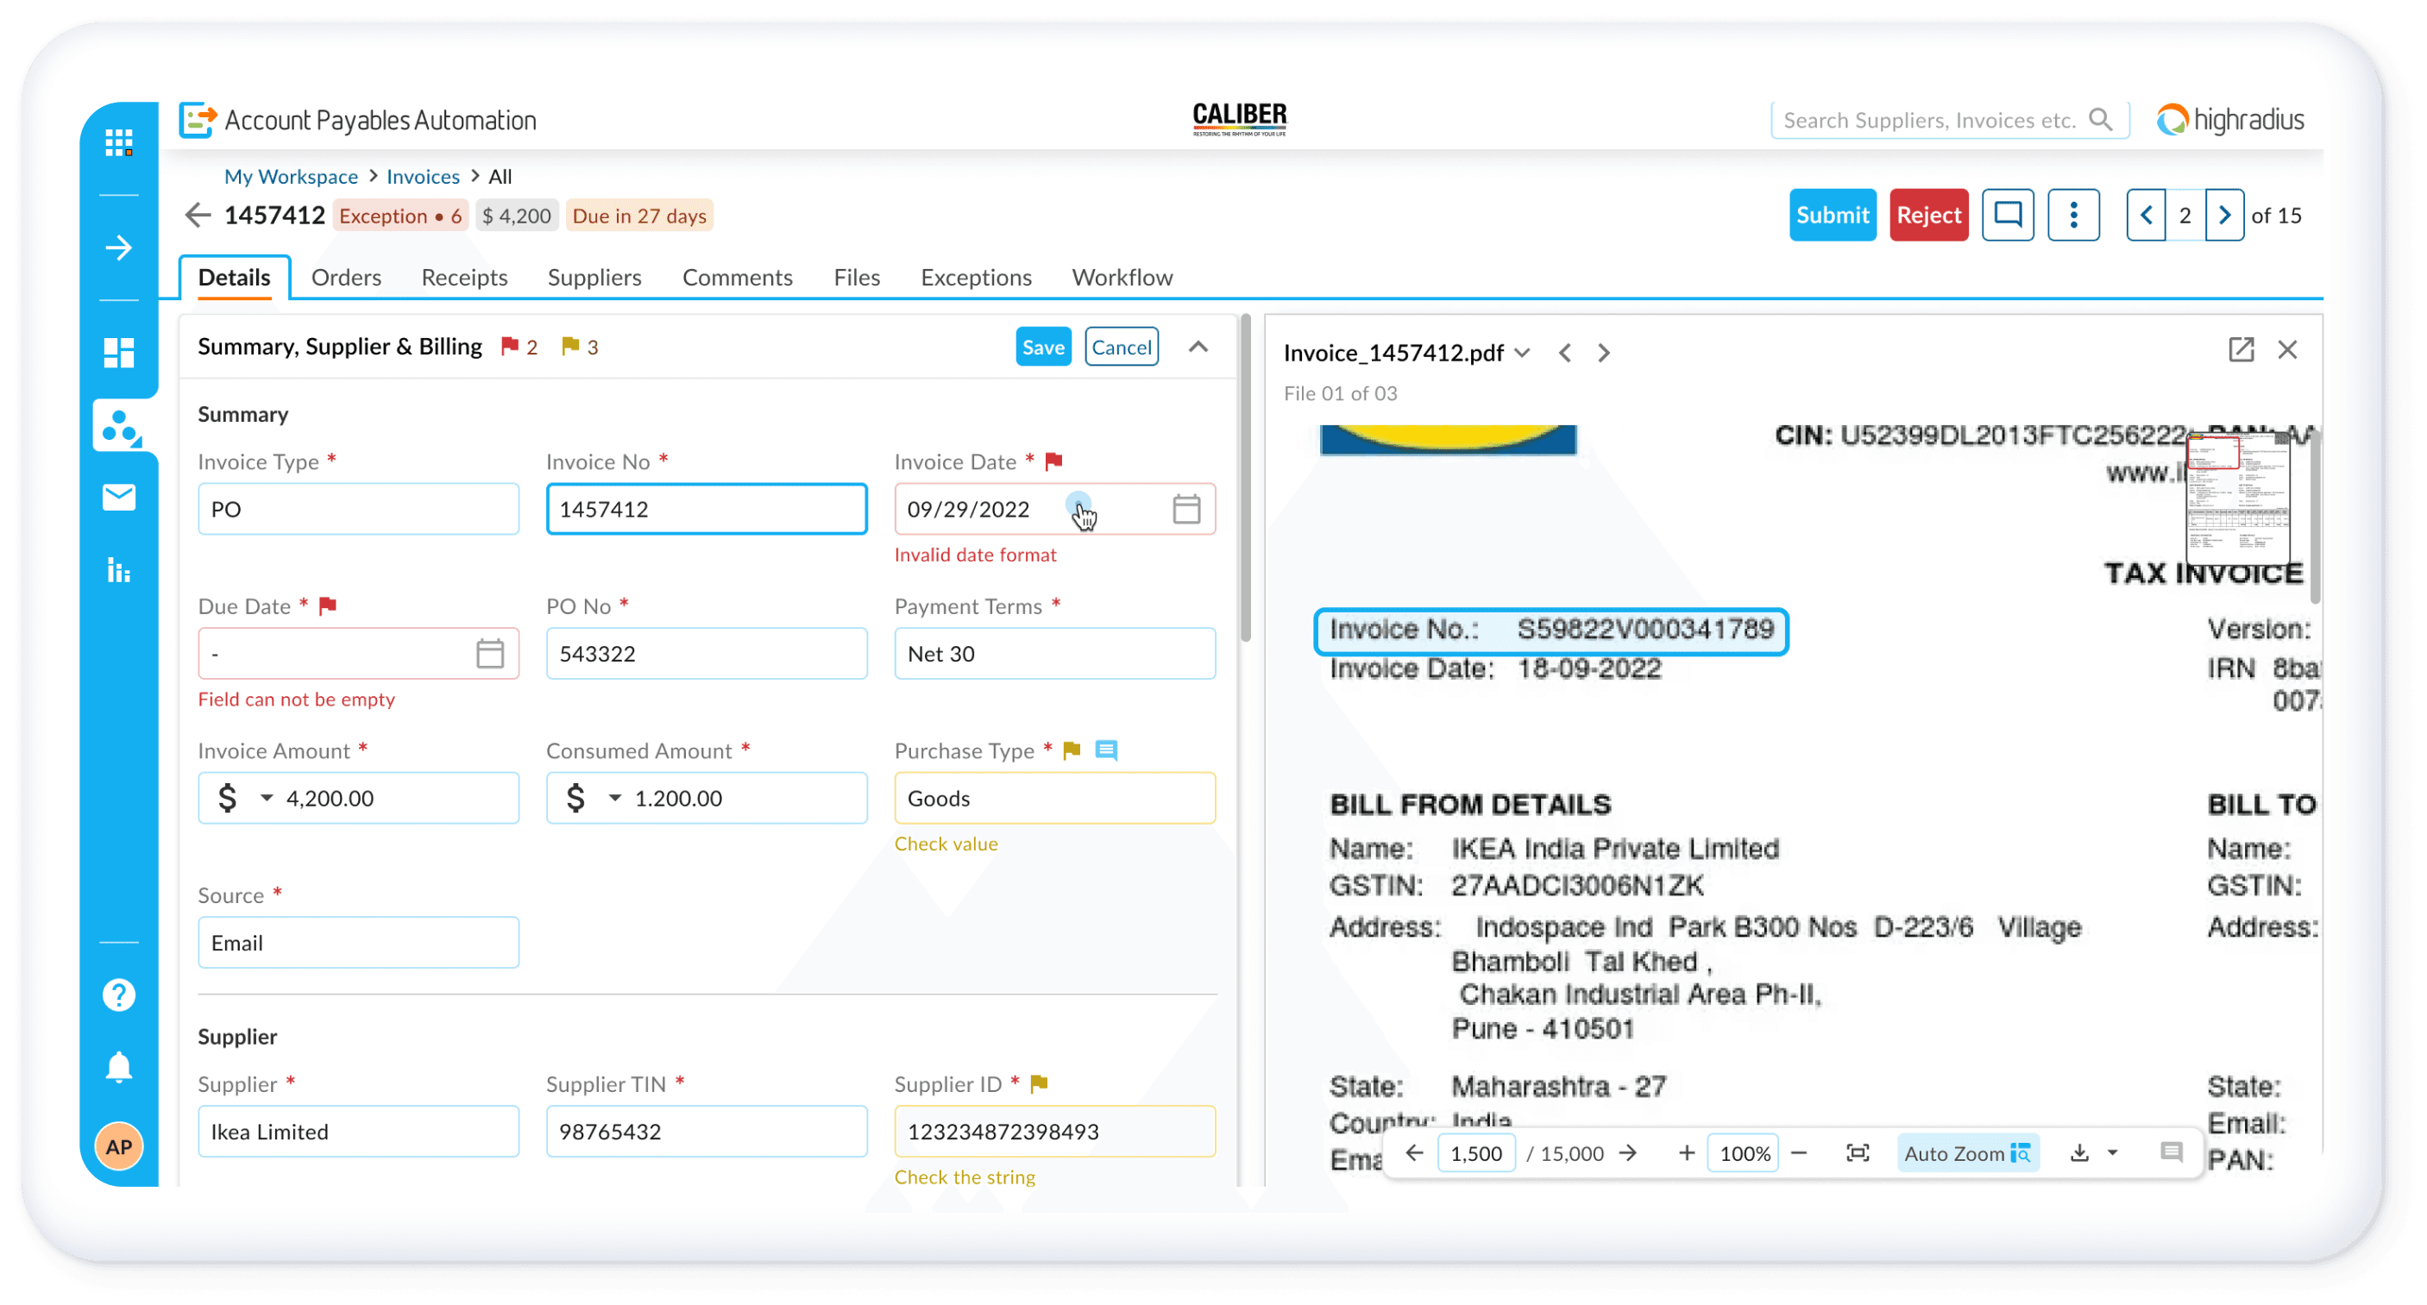Zoom out with the minus icon
The image size is (2427, 1305).
[1799, 1153]
